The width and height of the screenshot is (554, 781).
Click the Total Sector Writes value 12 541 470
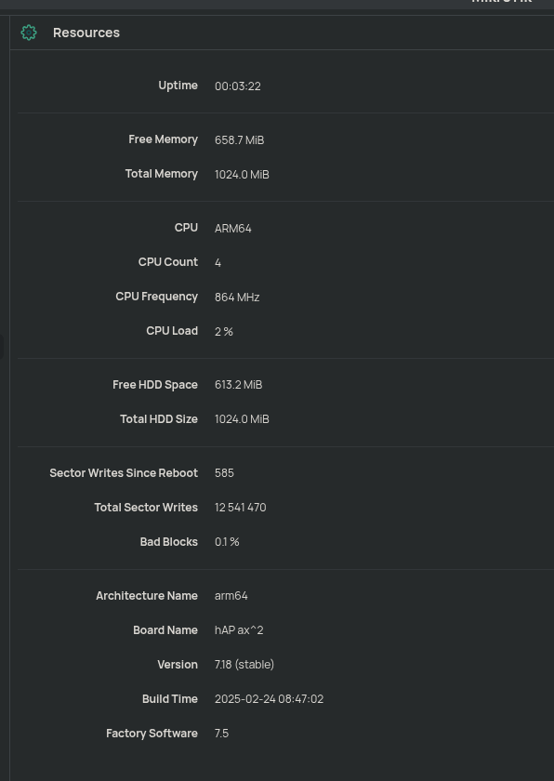click(x=240, y=507)
